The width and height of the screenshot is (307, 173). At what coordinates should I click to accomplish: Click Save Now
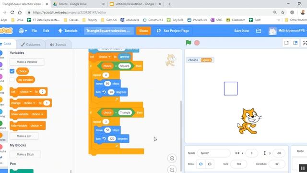241,31
